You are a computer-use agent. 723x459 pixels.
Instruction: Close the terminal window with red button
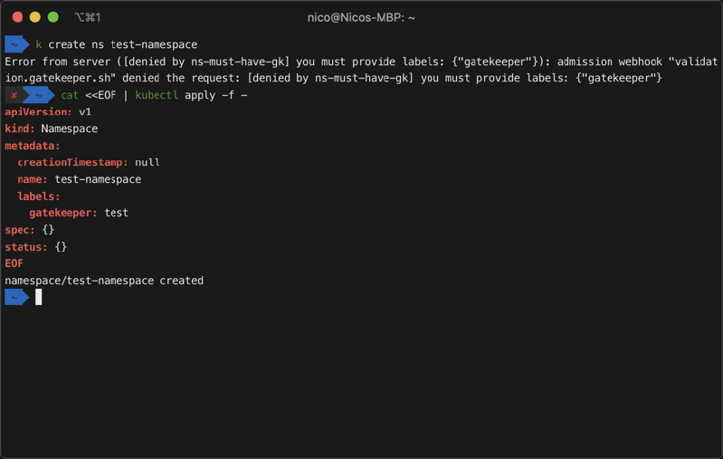(x=17, y=17)
